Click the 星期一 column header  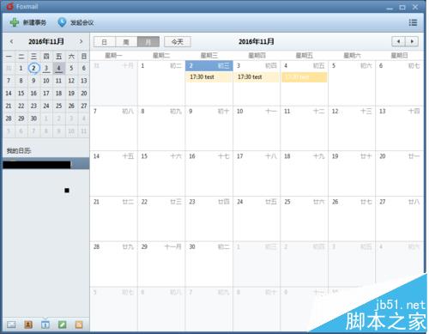(x=113, y=55)
